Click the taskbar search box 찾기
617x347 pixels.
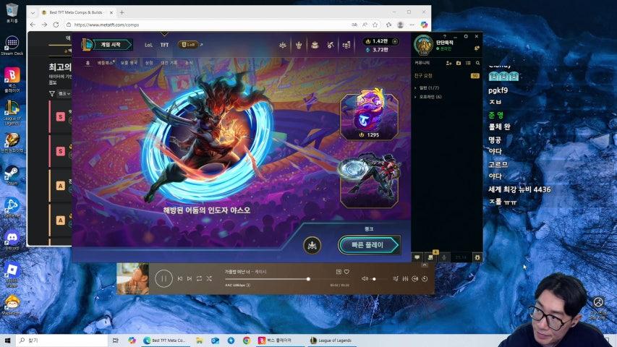point(62,340)
